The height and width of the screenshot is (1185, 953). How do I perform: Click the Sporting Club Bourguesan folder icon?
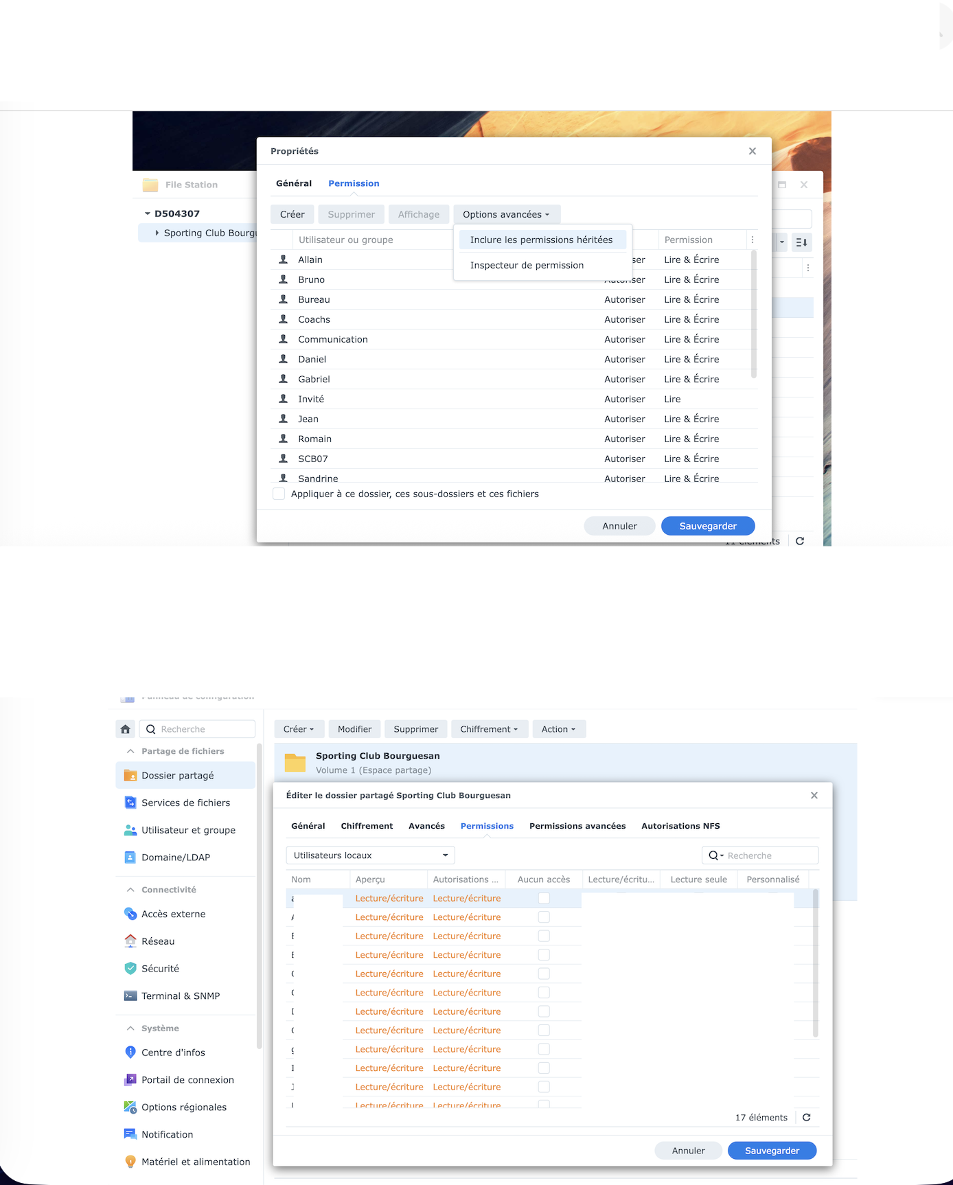coord(295,763)
